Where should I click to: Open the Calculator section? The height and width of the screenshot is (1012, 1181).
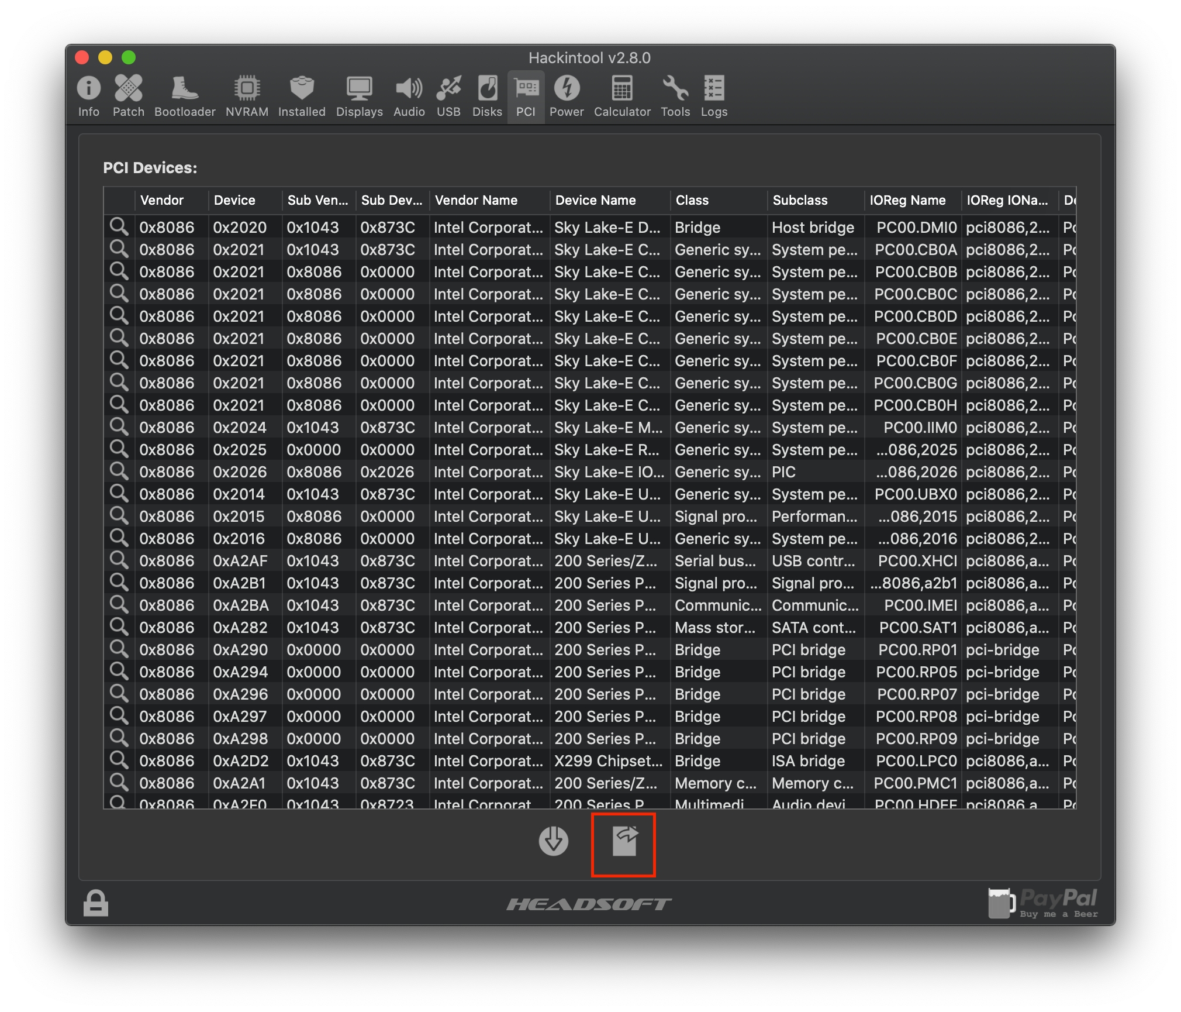pos(622,97)
